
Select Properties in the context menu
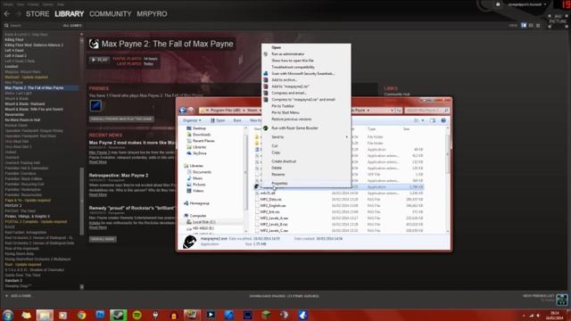[306, 183]
